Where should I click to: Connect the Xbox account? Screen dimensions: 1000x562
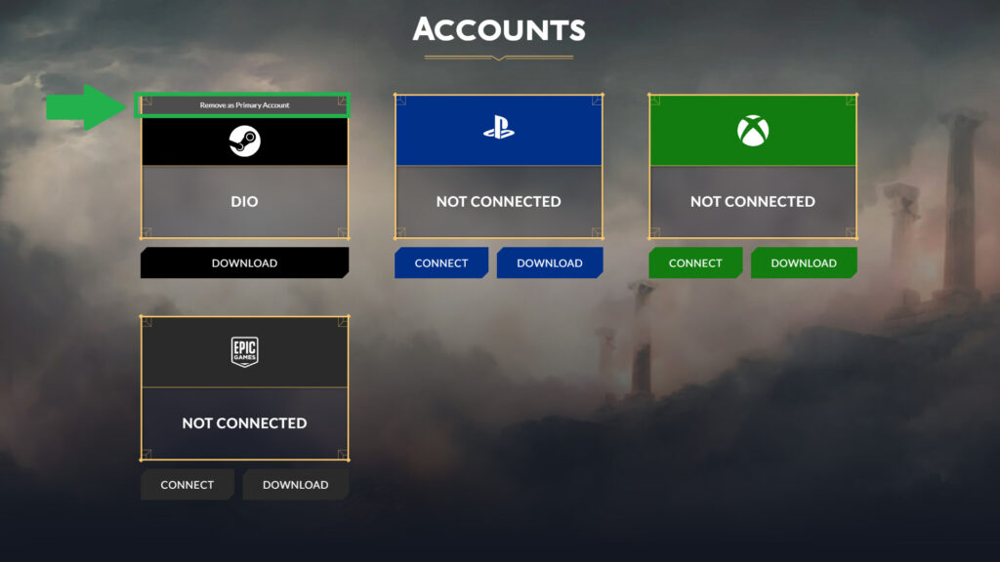(694, 262)
